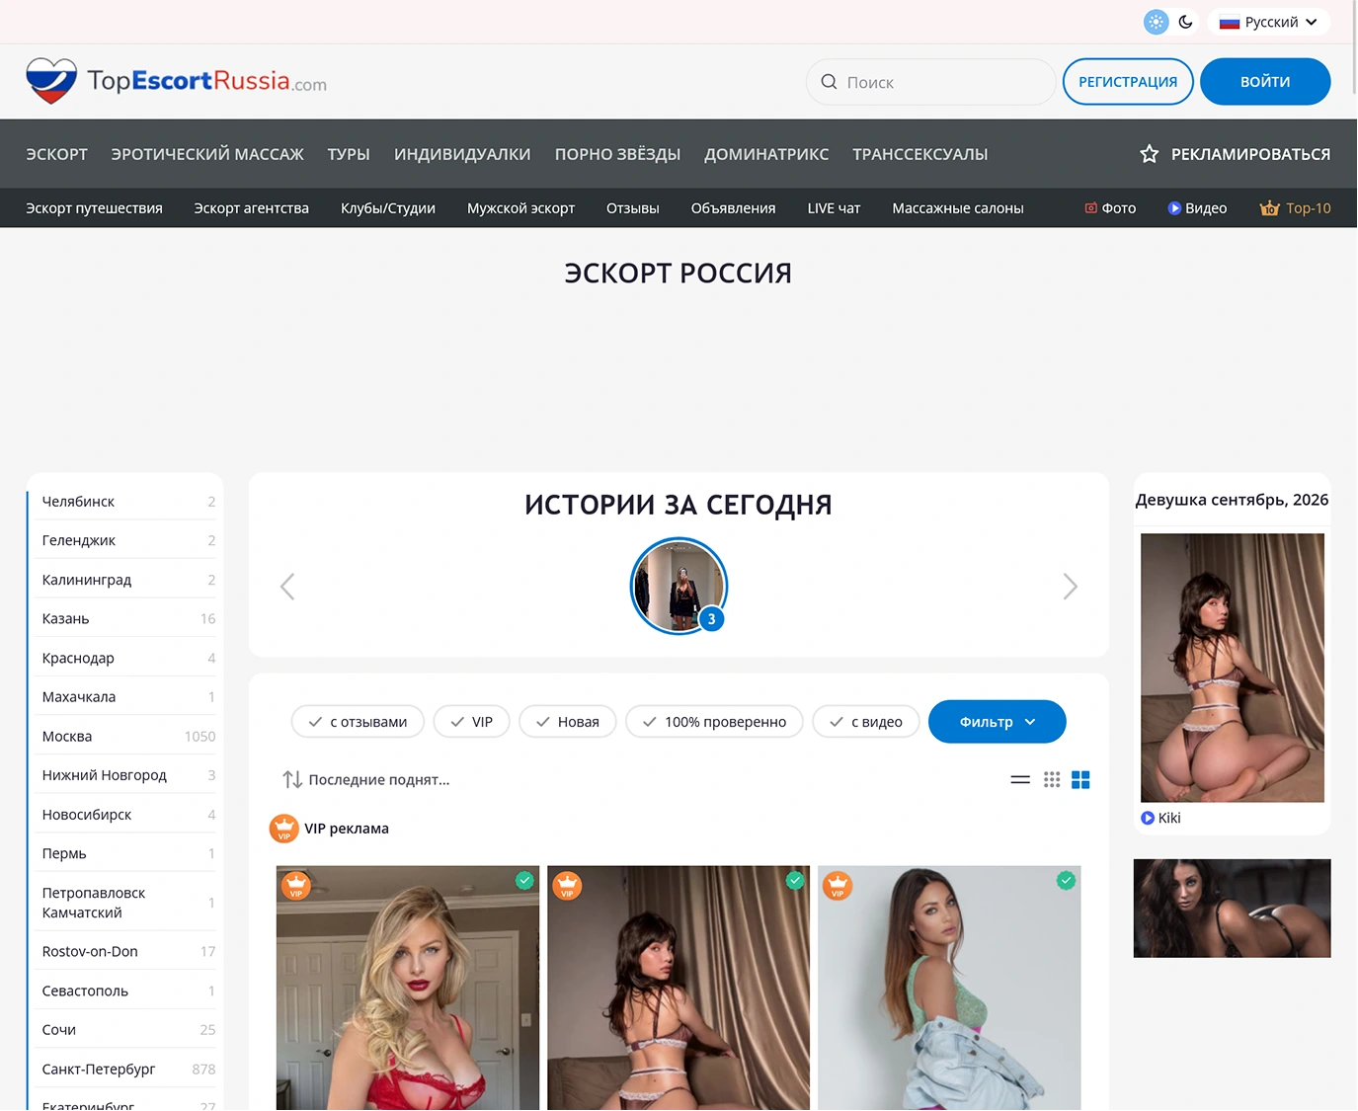
Task: Click the TopEscortRussia heart logo
Action: (x=51, y=80)
